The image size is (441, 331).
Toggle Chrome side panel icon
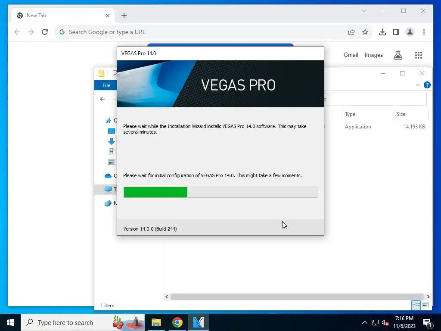(396, 32)
